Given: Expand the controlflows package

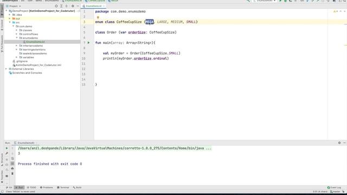Looking at the screenshot, I should click(x=17, y=34).
